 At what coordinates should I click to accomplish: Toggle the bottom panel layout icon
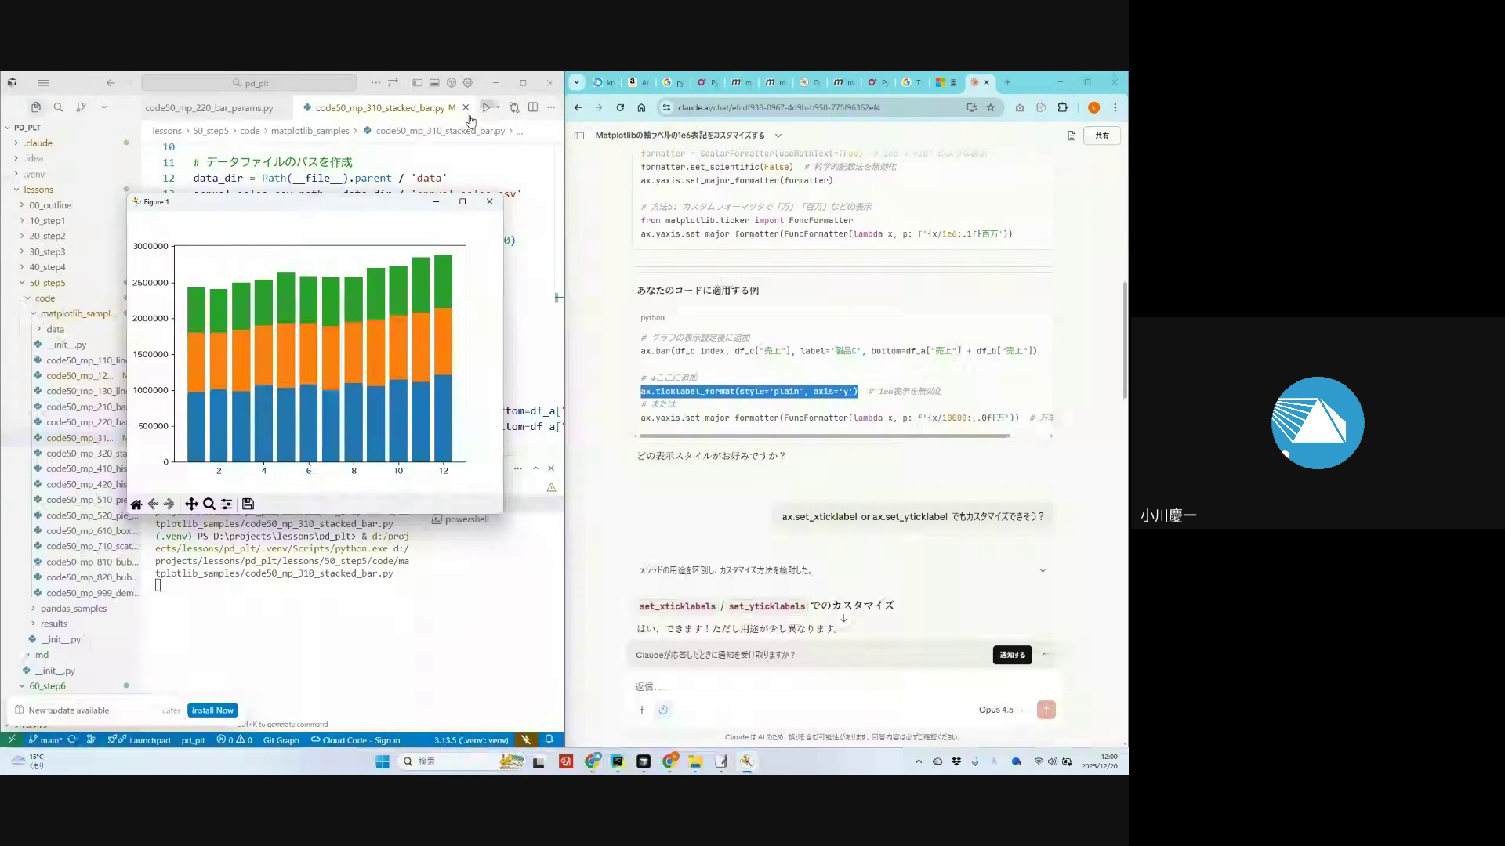pos(434,83)
